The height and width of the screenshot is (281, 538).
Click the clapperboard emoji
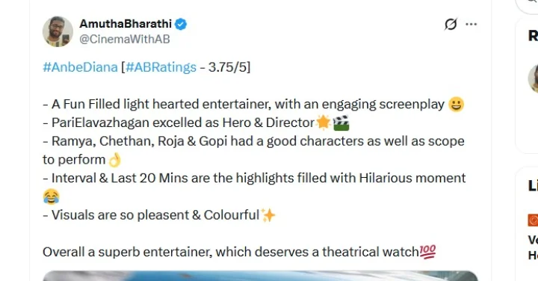coord(341,123)
